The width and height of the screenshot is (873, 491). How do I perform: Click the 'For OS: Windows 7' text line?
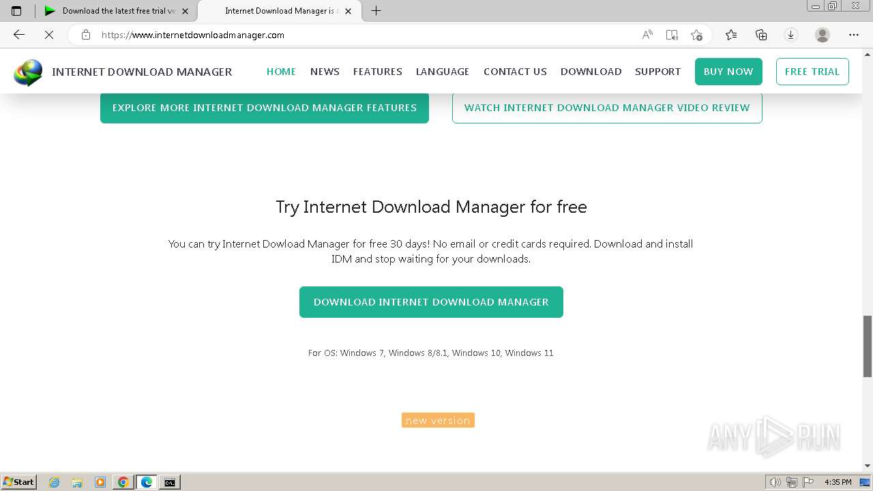pos(431,353)
